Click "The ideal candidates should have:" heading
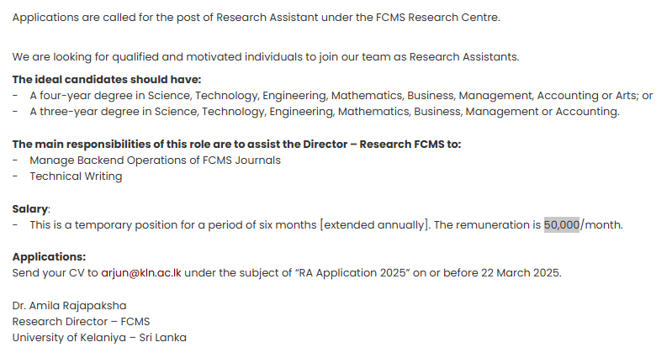The width and height of the screenshot is (672, 358). (106, 79)
